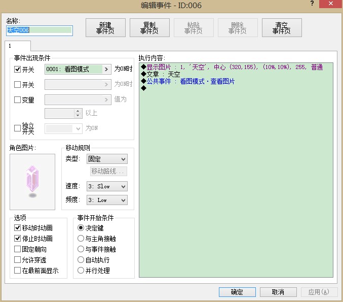Screen dimensions: 343x302
Task: Open the 速度 3: Slow dropdown
Action: coord(107,186)
